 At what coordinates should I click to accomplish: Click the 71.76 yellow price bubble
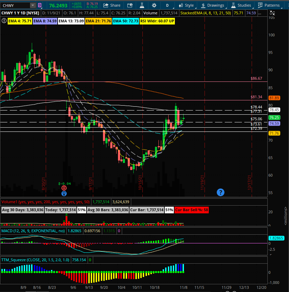click(x=274, y=133)
